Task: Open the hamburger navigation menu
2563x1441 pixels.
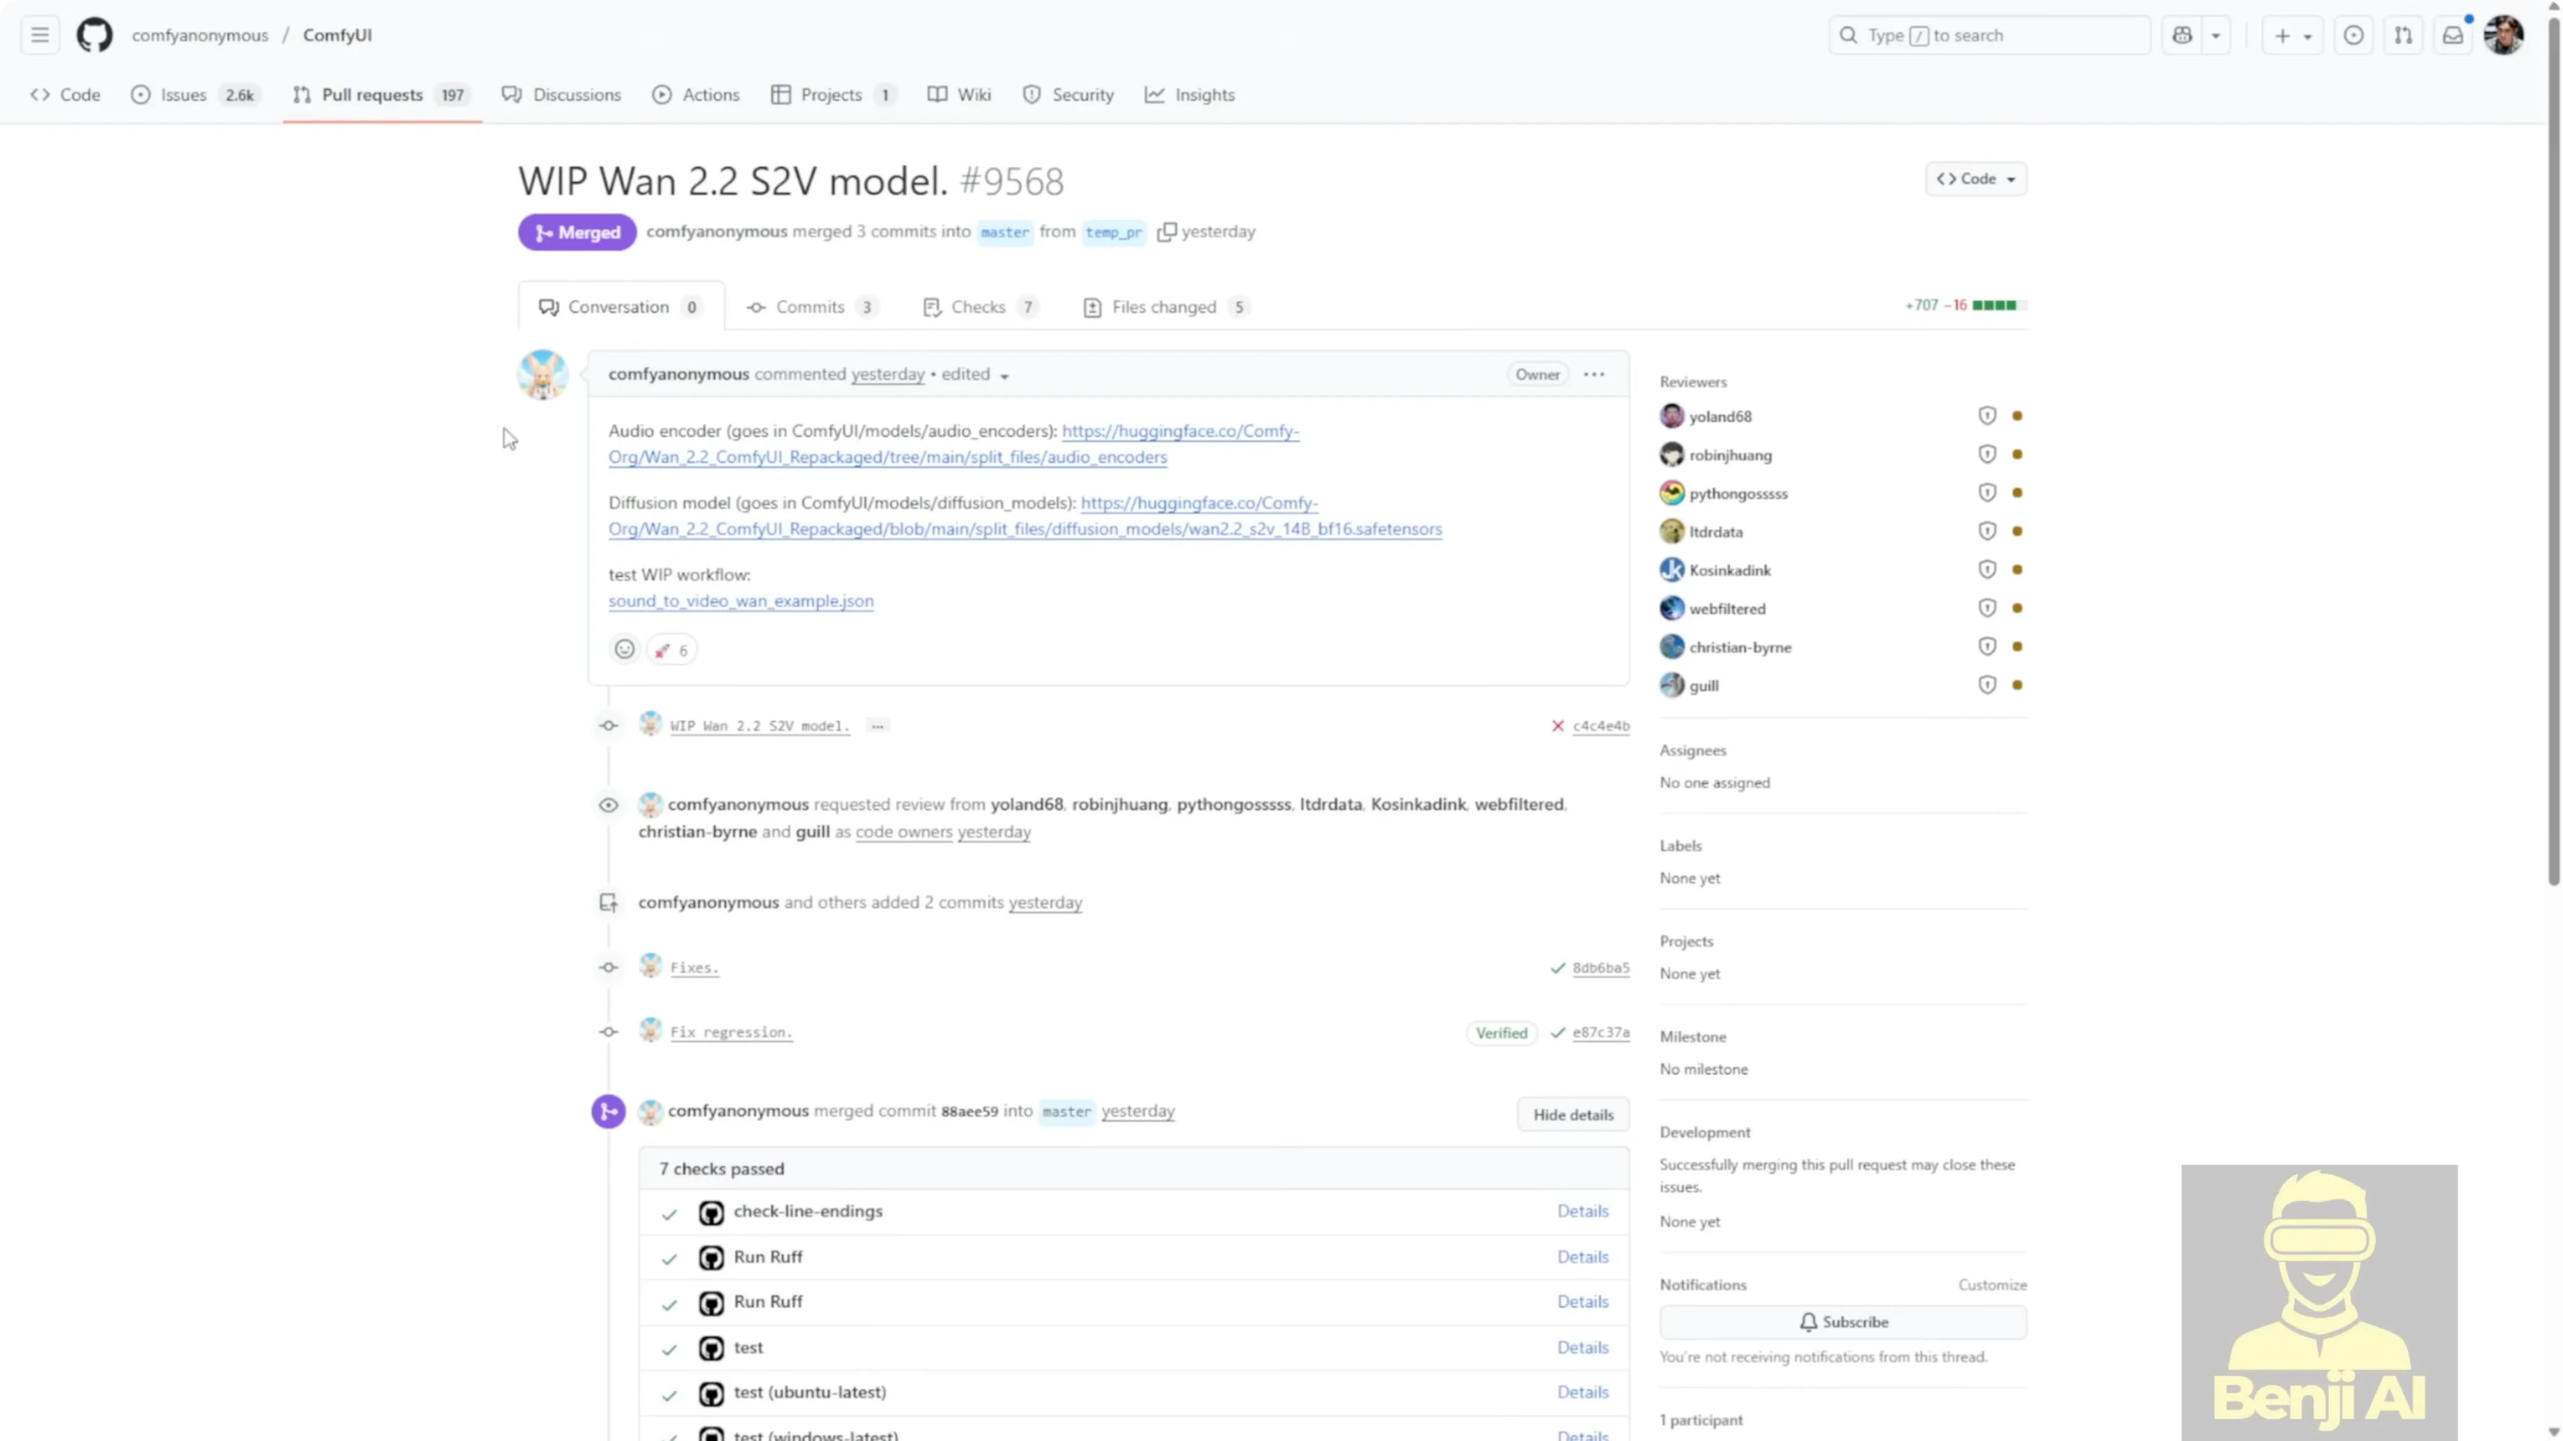Action: point(40,35)
